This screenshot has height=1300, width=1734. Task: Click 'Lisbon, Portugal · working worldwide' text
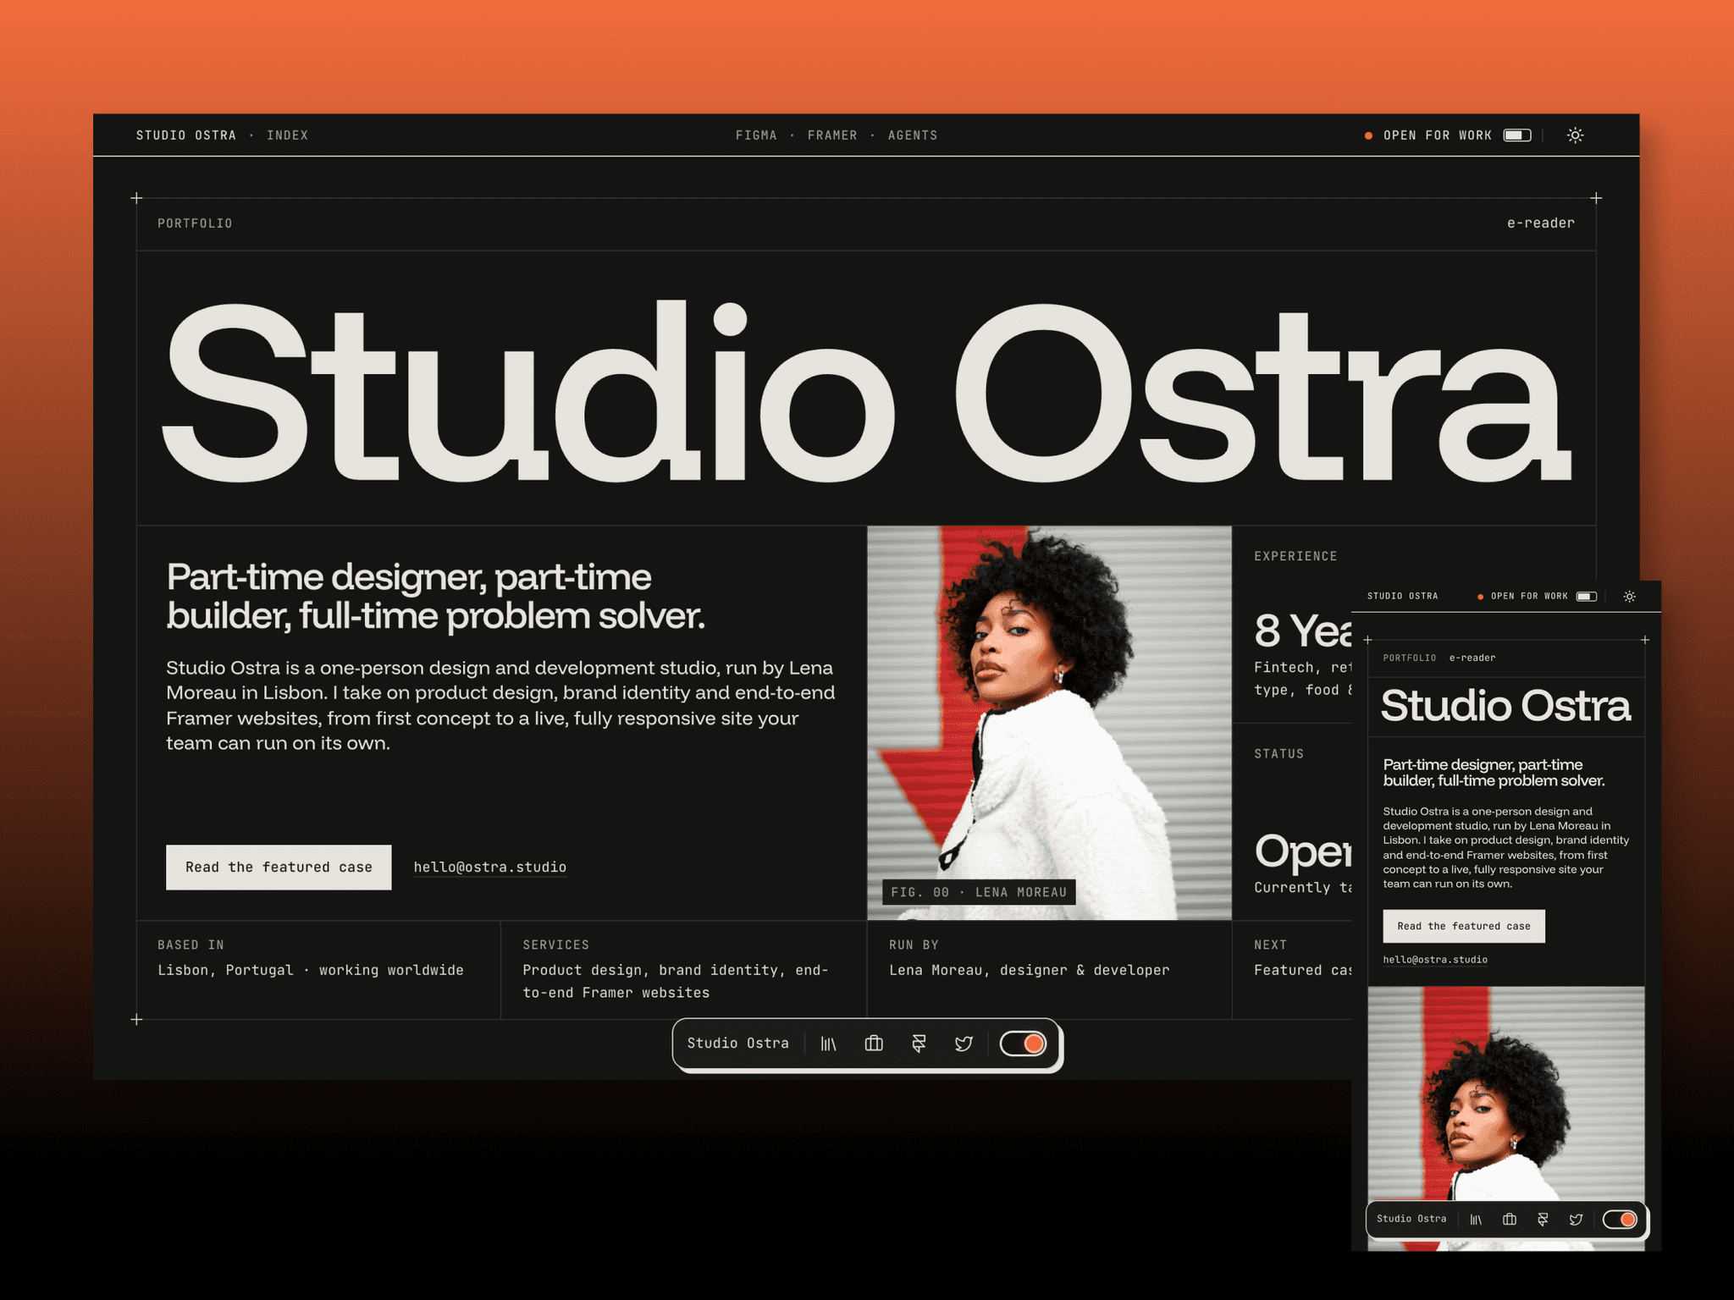(x=311, y=970)
